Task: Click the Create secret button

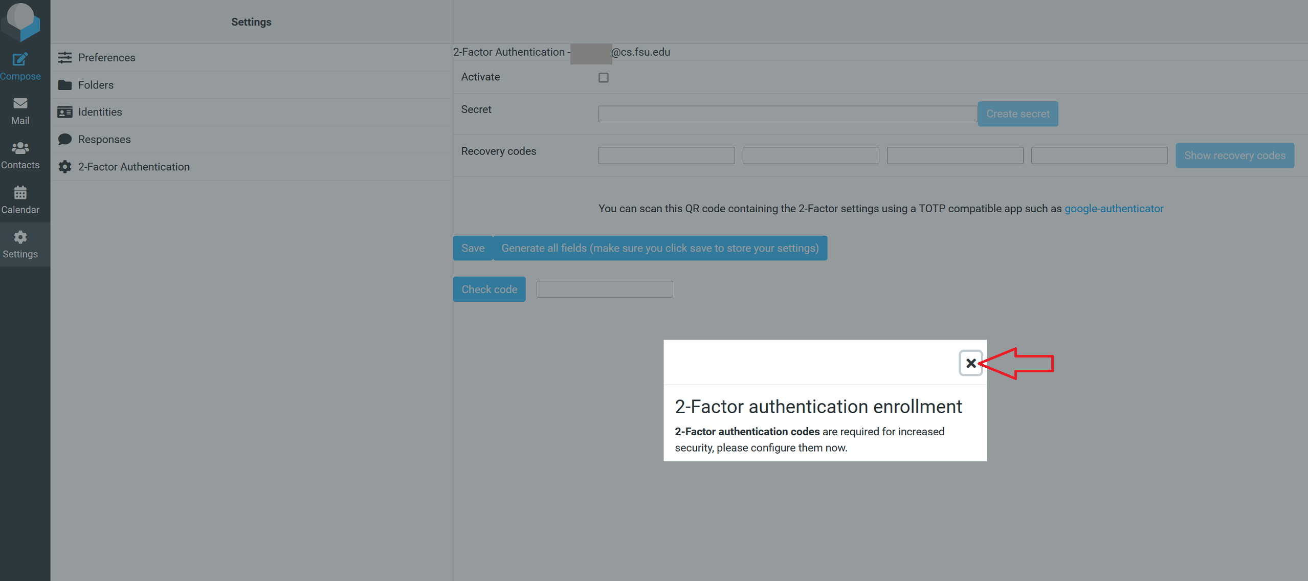Action: tap(1017, 114)
